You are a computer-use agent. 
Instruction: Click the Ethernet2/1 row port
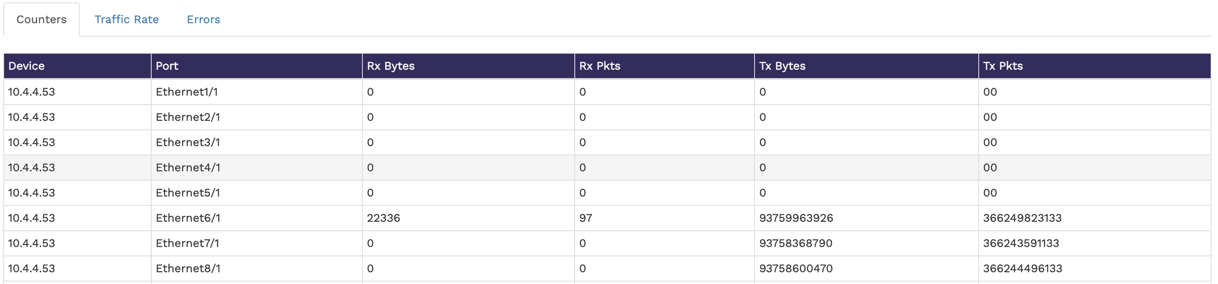188,117
